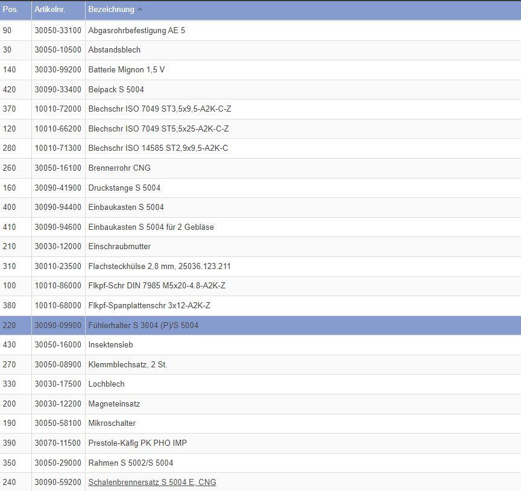Click article number 10010-72000
Screen dimensions: 521x491
(58, 109)
